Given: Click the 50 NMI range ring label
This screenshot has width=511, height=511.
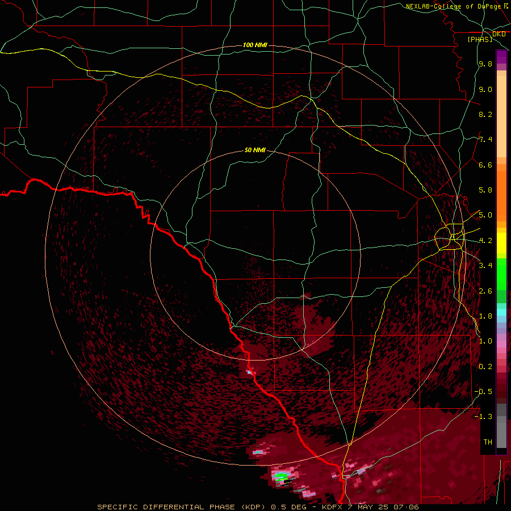Looking at the screenshot, I should point(255,150).
